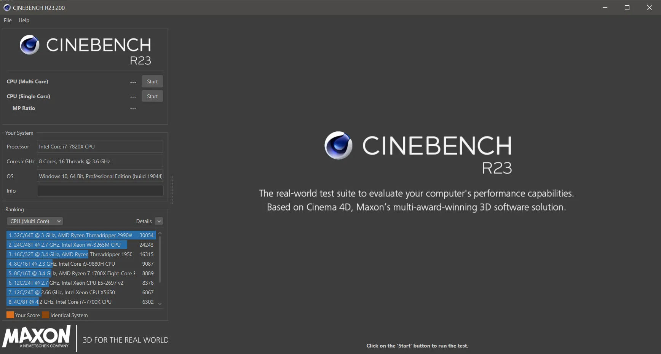Select the AMD Ryzen 7 1700X ranking row
This screenshot has width=661, height=354.
tap(81, 273)
